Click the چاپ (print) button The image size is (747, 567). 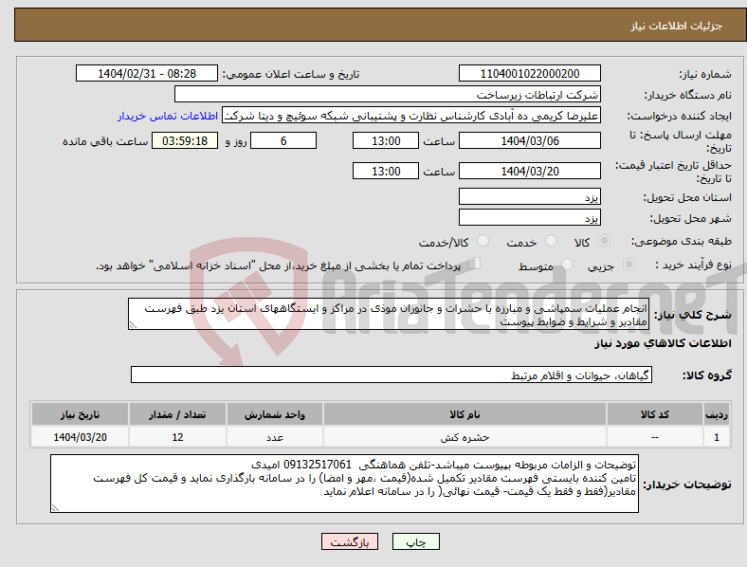415,541
